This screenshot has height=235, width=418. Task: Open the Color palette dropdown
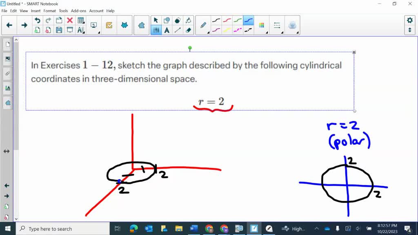click(262, 25)
